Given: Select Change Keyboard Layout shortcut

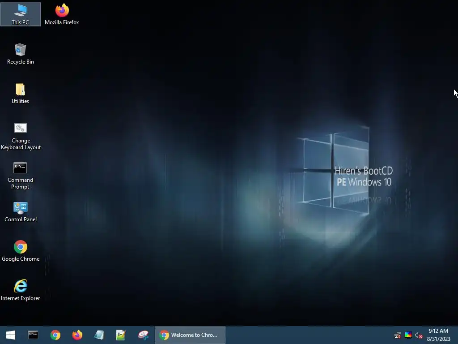Looking at the screenshot, I should click(x=21, y=136).
